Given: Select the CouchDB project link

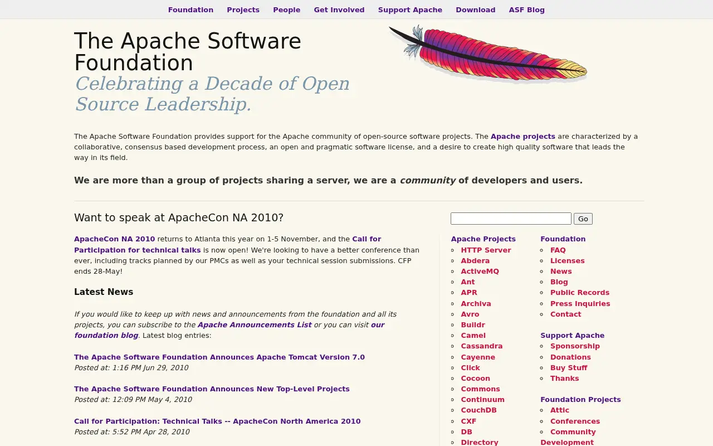Looking at the screenshot, I should pos(478,410).
